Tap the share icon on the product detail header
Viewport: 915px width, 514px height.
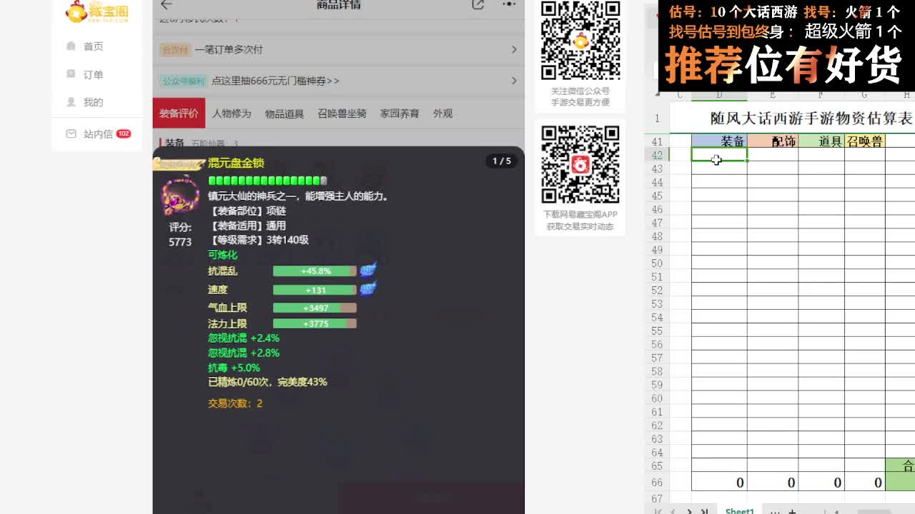[478, 5]
